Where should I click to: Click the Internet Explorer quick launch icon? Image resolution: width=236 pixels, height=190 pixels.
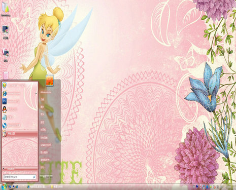[x=17, y=187]
